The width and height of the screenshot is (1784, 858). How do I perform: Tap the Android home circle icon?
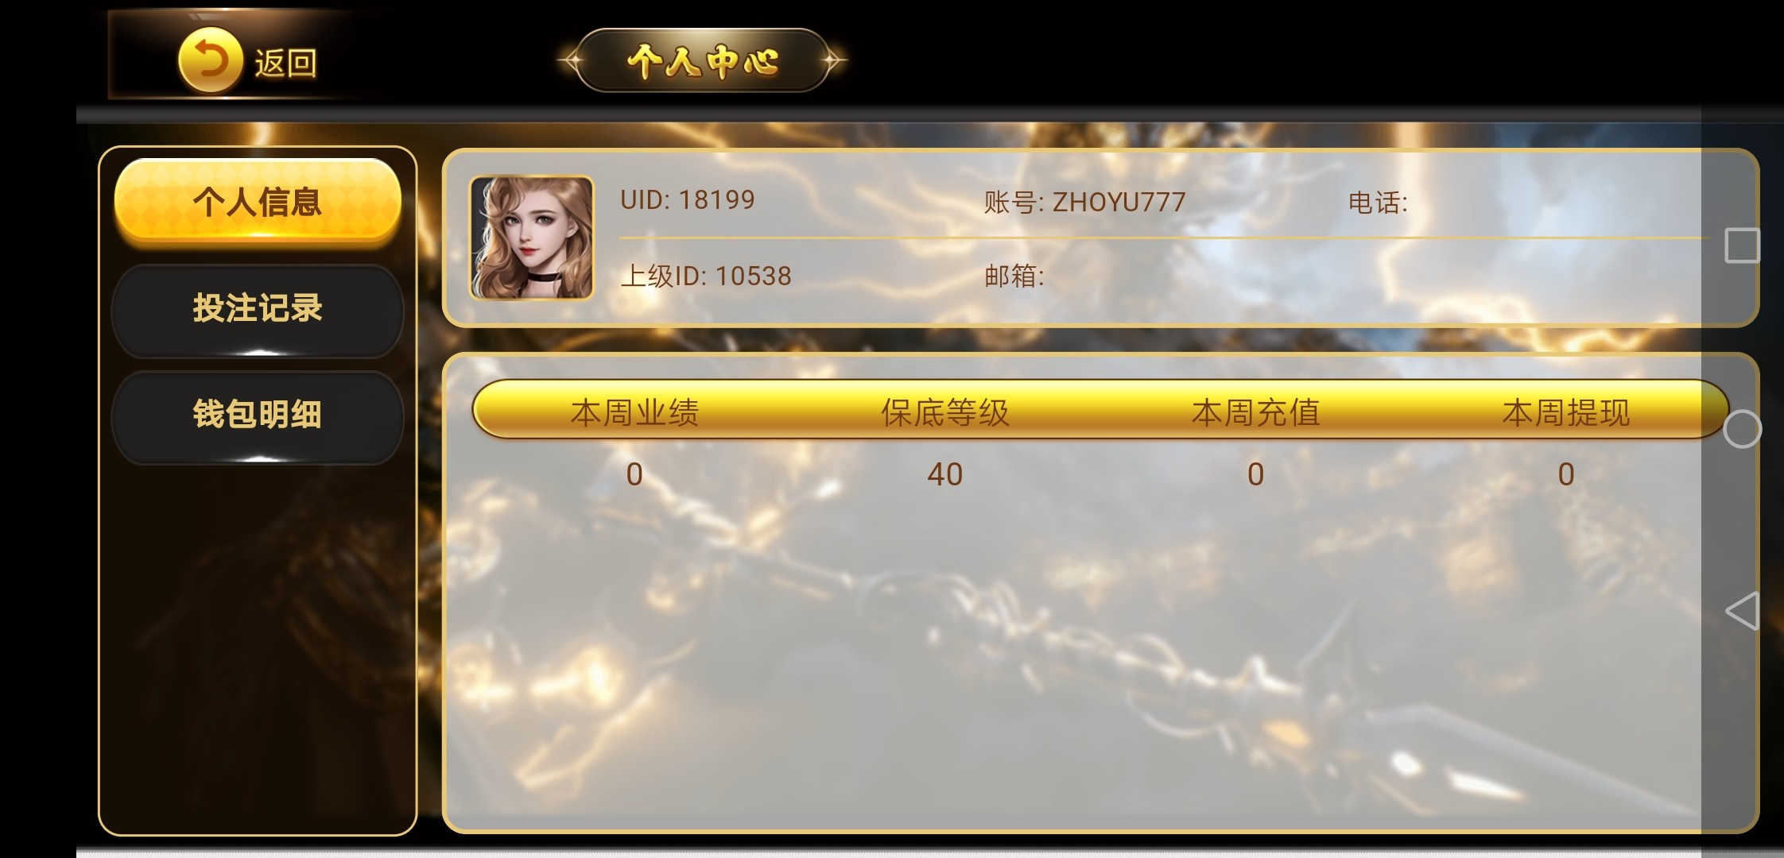[1742, 430]
